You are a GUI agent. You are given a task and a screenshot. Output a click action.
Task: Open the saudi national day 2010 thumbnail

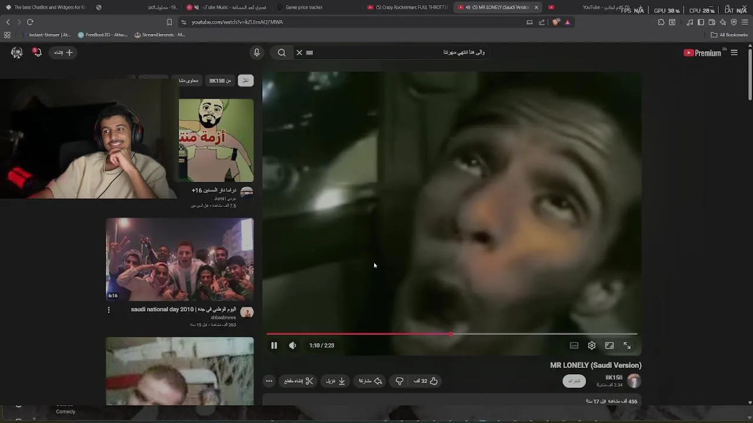click(179, 259)
